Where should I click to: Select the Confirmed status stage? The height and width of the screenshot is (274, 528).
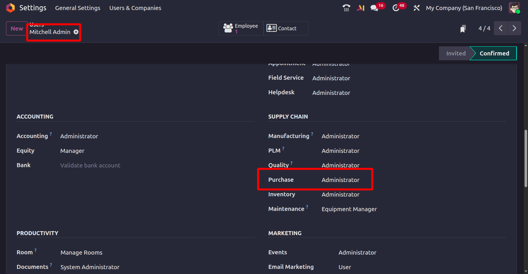[x=494, y=53]
